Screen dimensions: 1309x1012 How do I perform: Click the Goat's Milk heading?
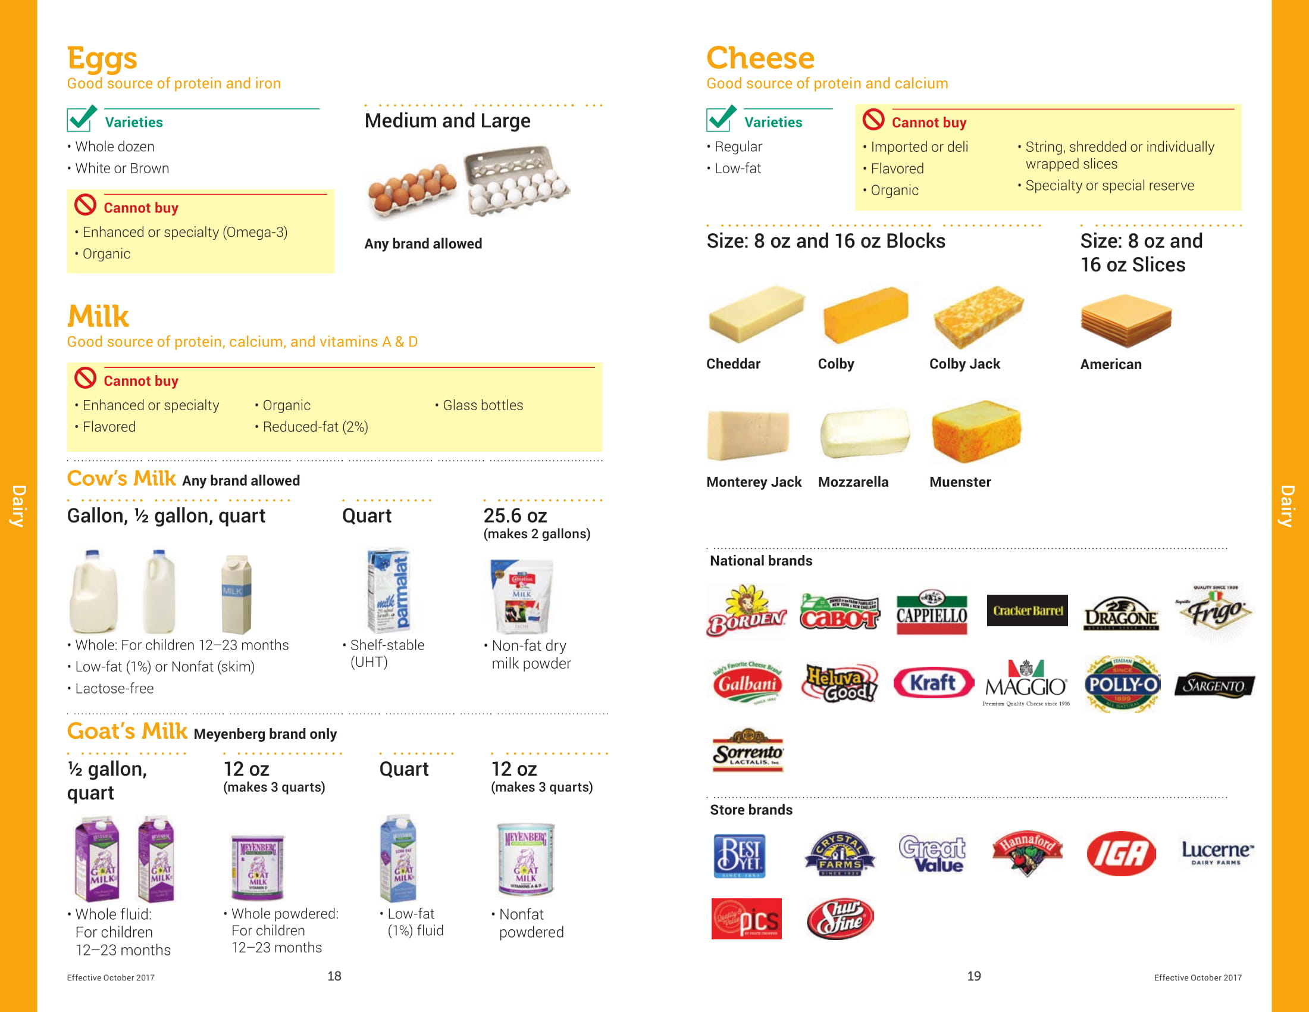tap(127, 732)
